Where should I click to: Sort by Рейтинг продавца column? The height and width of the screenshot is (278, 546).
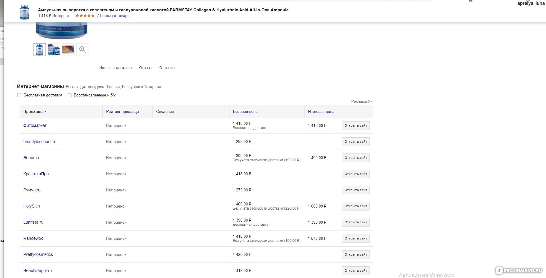click(x=122, y=112)
